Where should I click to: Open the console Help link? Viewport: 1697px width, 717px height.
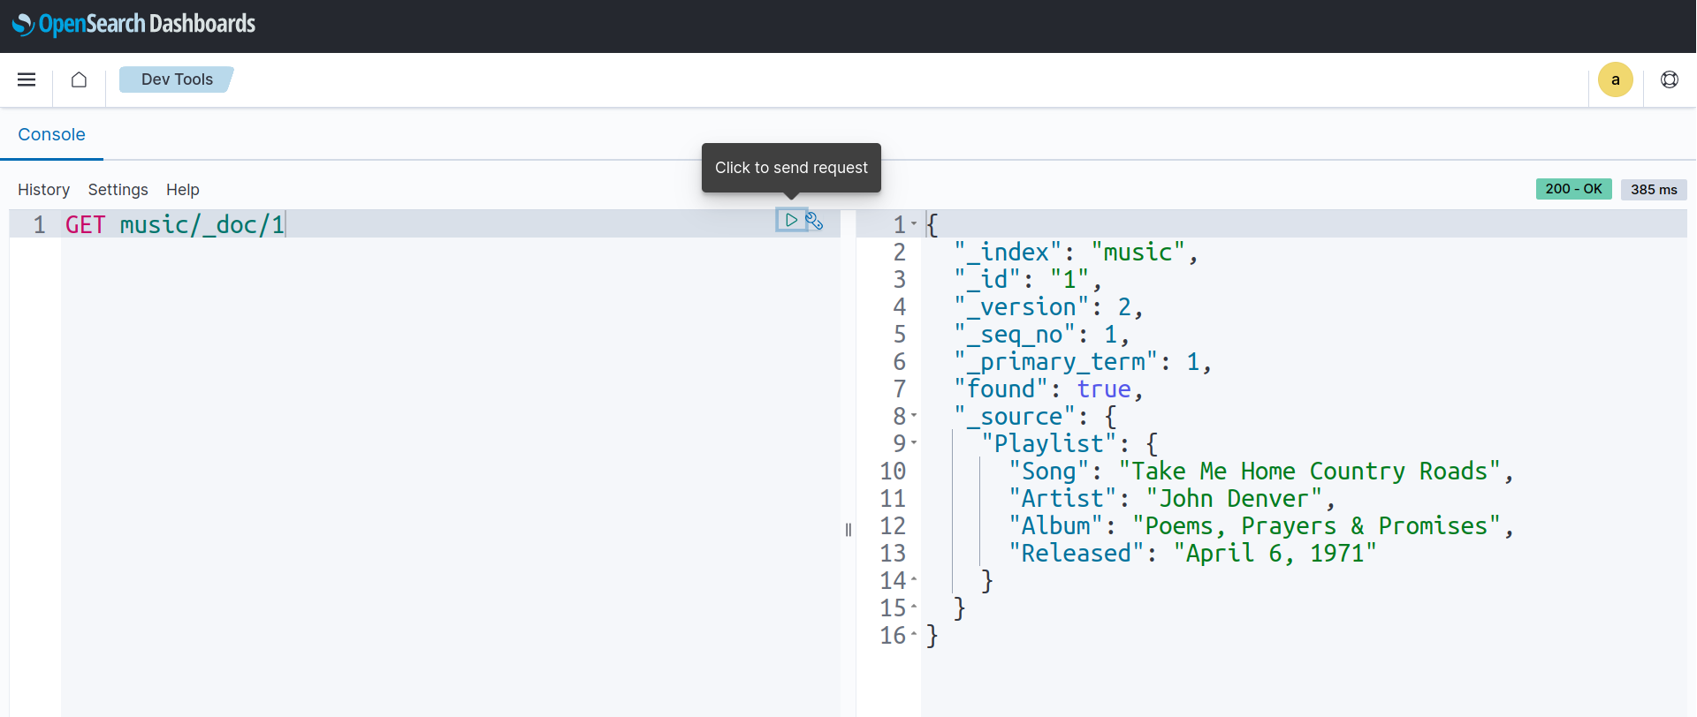(183, 190)
